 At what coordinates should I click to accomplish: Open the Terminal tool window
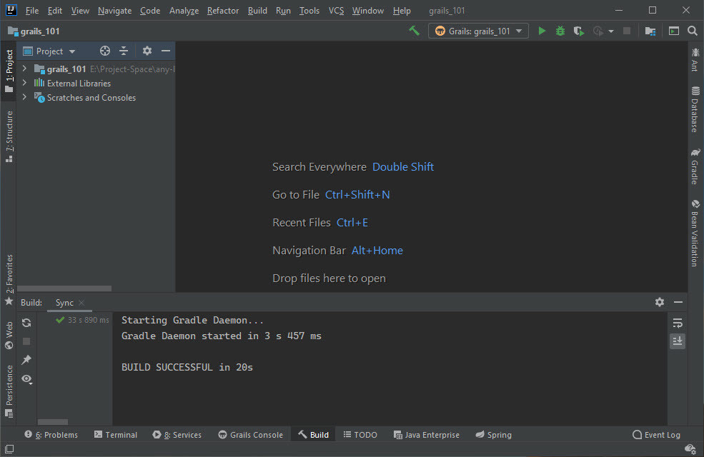tap(115, 435)
